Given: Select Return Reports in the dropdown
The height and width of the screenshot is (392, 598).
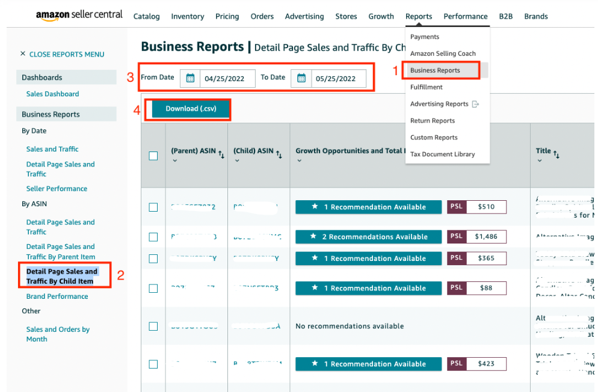Looking at the screenshot, I should (433, 121).
